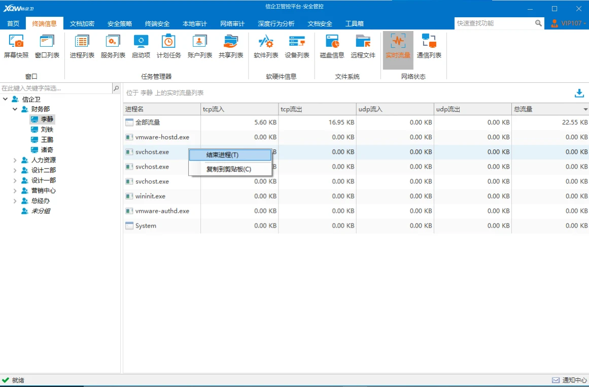
Task: Click the 22.55 KB total traffic value
Action: (x=574, y=122)
